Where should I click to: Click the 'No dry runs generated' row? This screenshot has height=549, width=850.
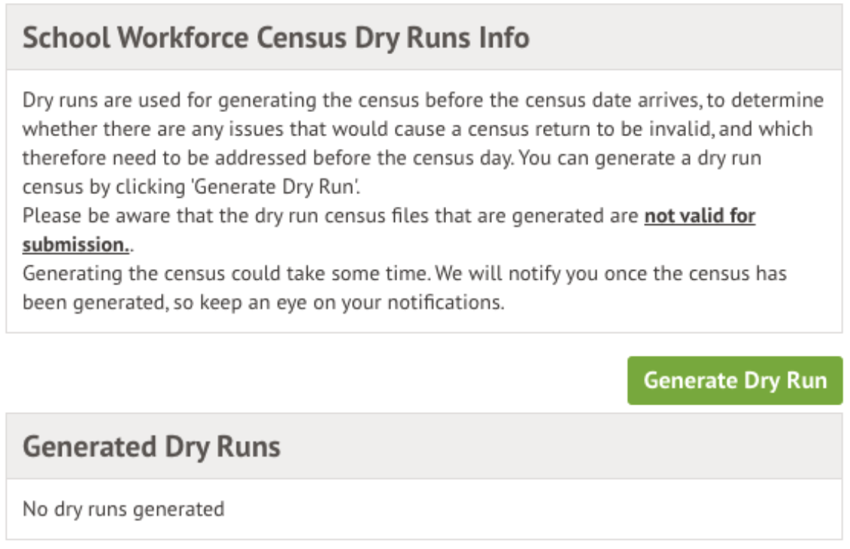tap(123, 509)
